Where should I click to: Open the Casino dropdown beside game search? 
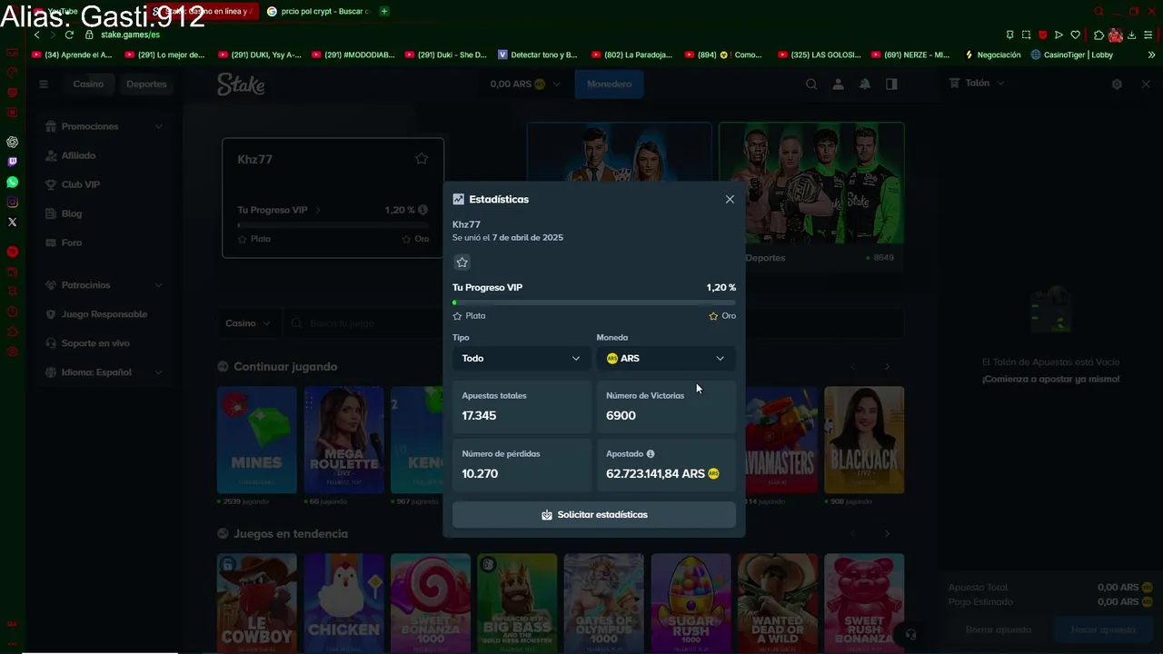(x=248, y=323)
